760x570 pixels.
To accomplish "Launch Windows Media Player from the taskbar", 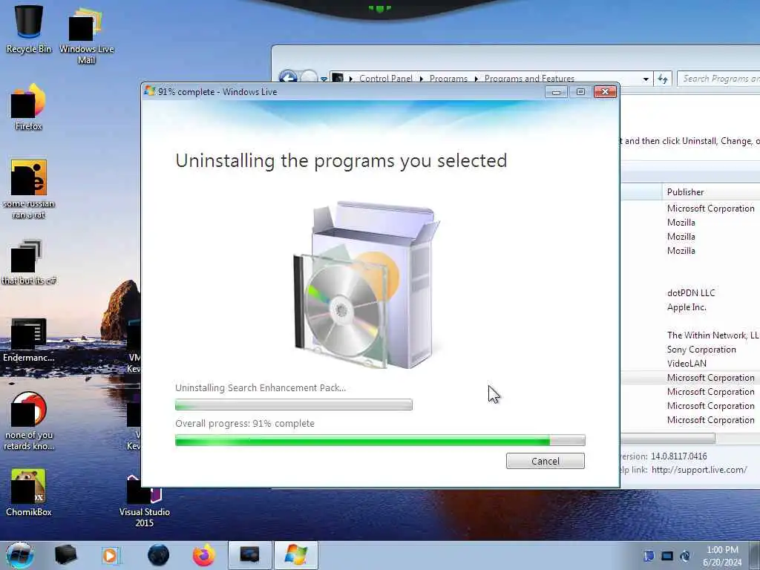I will 111,555.
